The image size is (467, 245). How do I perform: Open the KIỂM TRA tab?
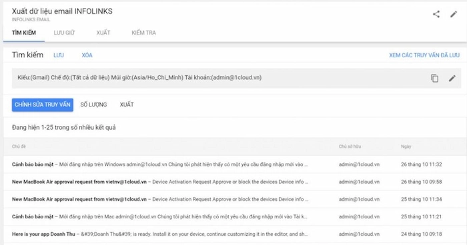tap(143, 33)
